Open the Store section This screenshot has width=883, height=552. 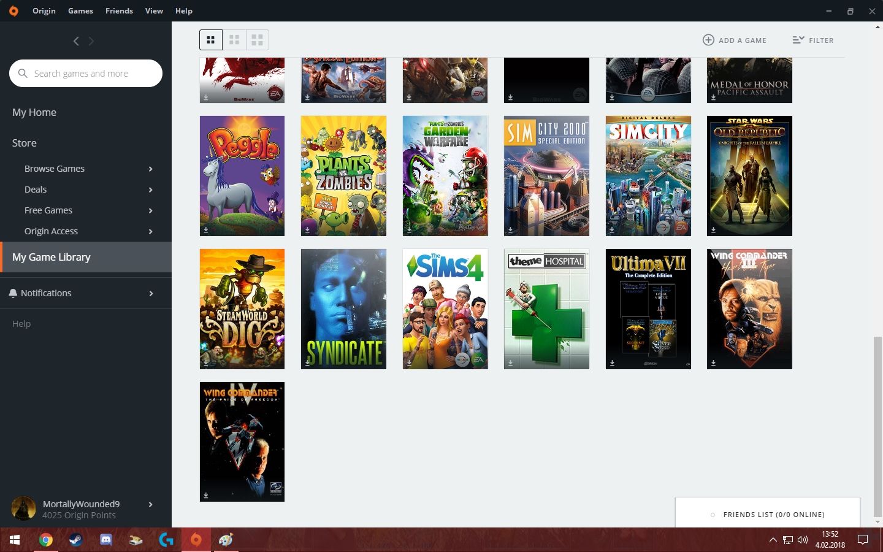25,143
